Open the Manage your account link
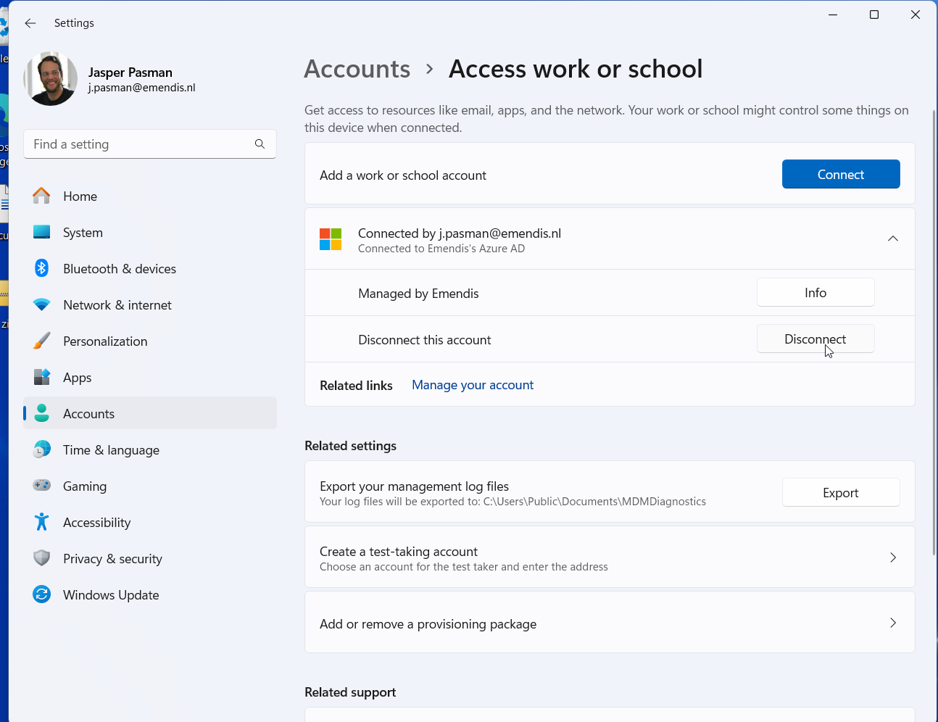Image resolution: width=938 pixels, height=722 pixels. (472, 386)
